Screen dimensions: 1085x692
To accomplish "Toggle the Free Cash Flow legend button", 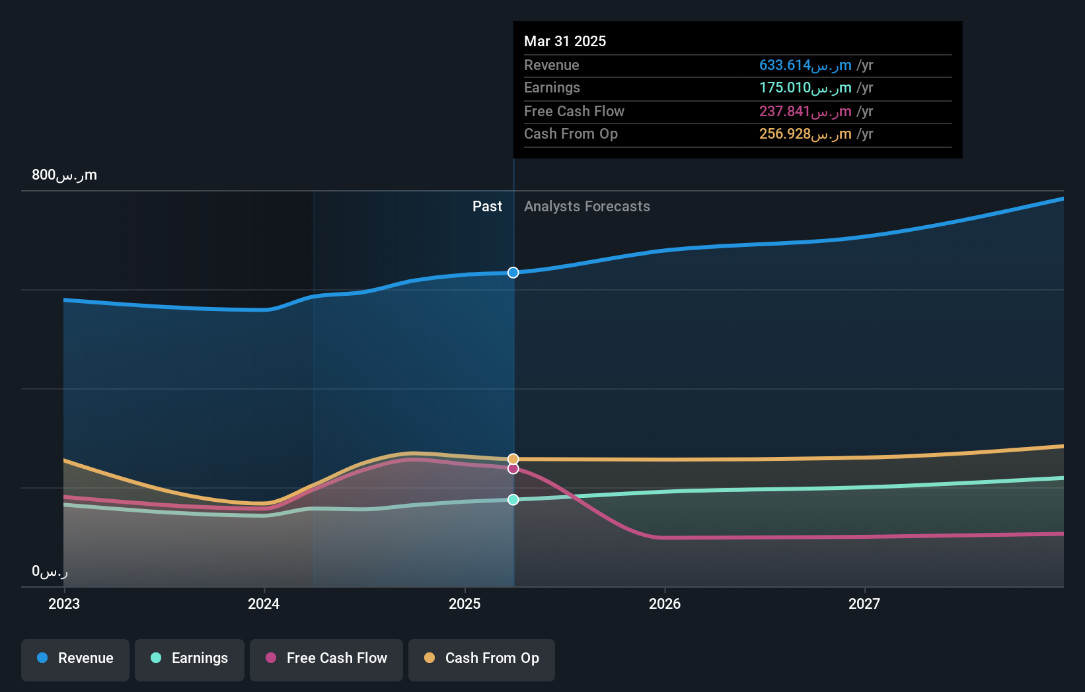I will (326, 660).
